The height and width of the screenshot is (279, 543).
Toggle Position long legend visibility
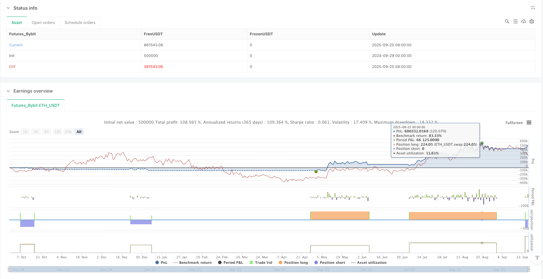[293, 262]
